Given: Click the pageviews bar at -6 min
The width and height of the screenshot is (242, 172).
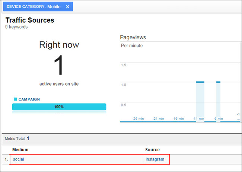Looking at the screenshot, I should (x=218, y=102).
